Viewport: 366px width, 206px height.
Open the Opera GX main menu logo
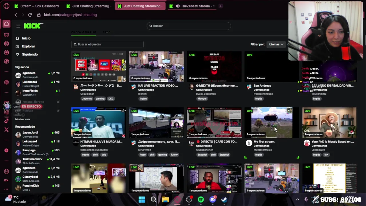pos(6,6)
